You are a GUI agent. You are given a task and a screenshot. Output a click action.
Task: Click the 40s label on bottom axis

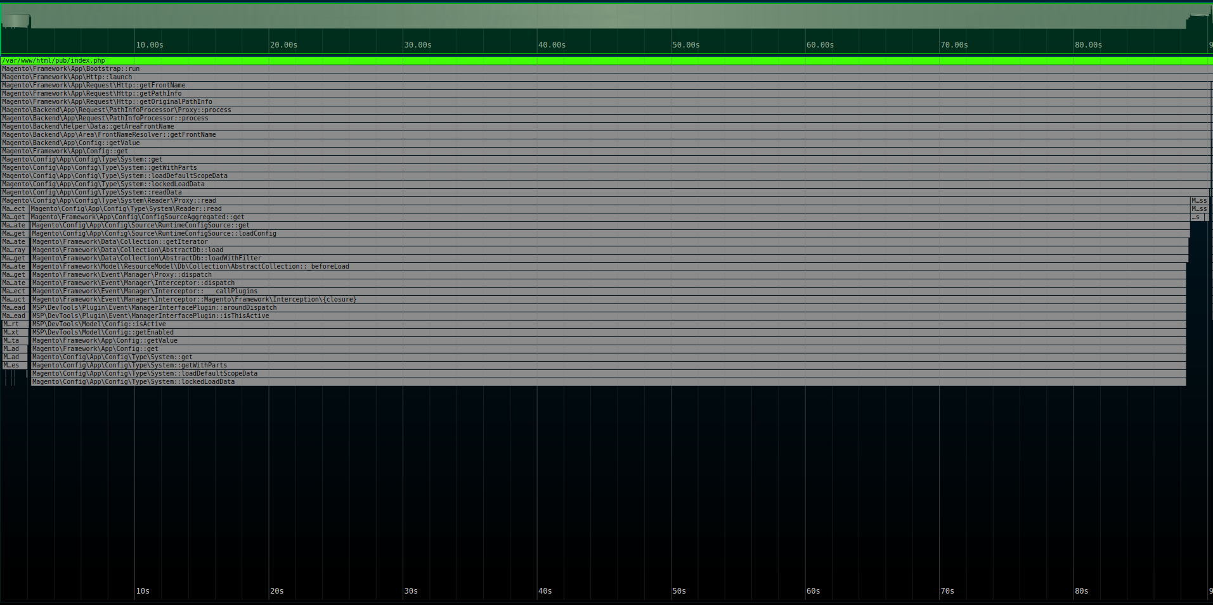pyautogui.click(x=545, y=591)
